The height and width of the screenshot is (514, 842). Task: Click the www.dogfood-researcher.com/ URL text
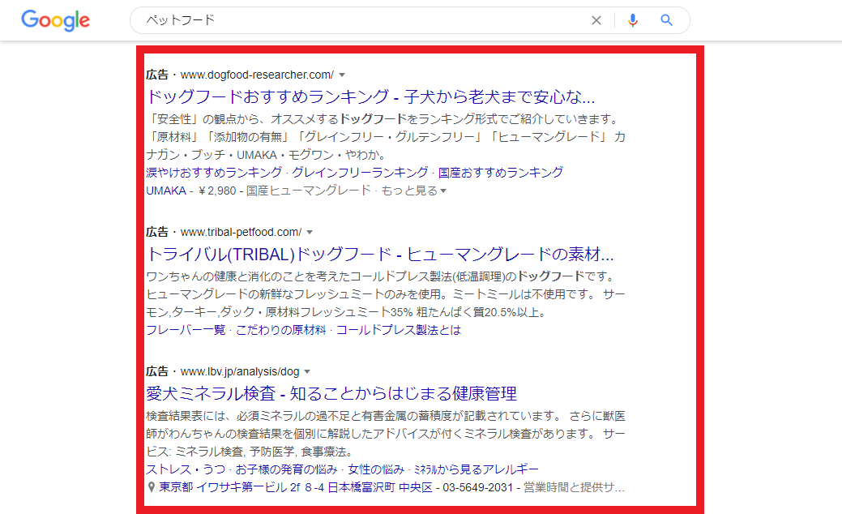coord(257,75)
